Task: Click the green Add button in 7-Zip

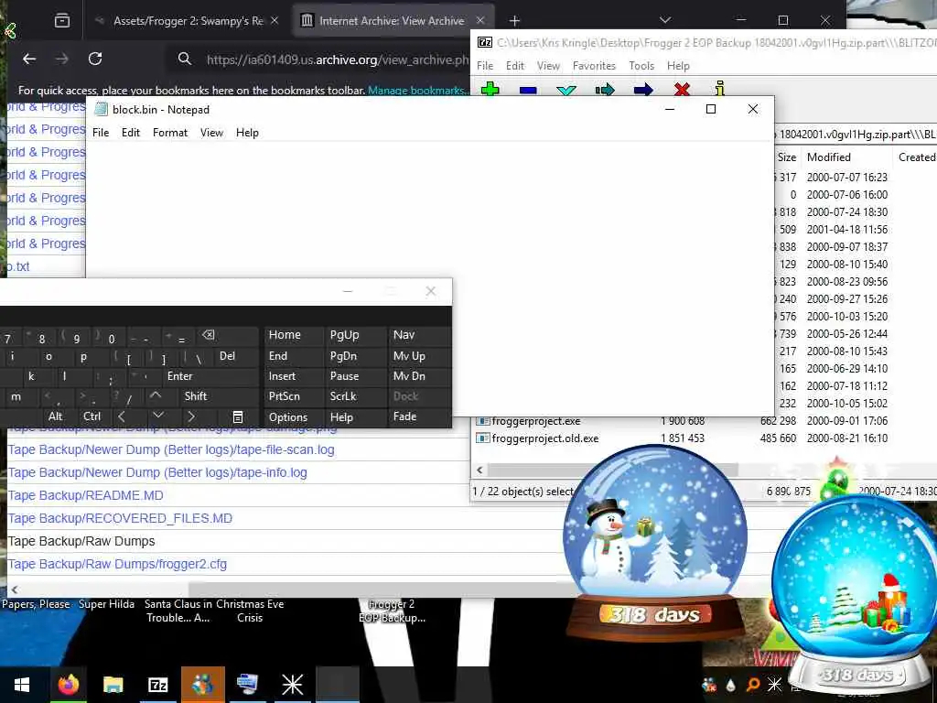Action: pyautogui.click(x=490, y=90)
